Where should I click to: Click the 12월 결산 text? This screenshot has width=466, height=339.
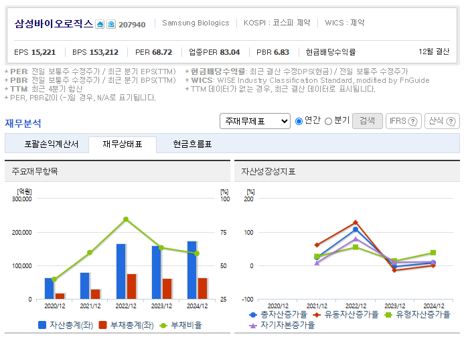(x=434, y=51)
